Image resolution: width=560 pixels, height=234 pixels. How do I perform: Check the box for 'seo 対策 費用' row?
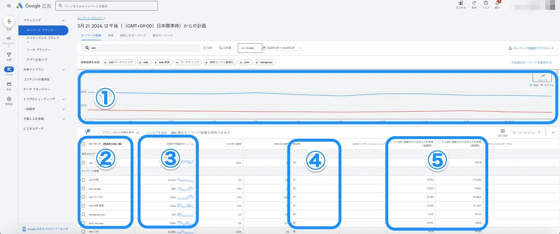point(84,206)
